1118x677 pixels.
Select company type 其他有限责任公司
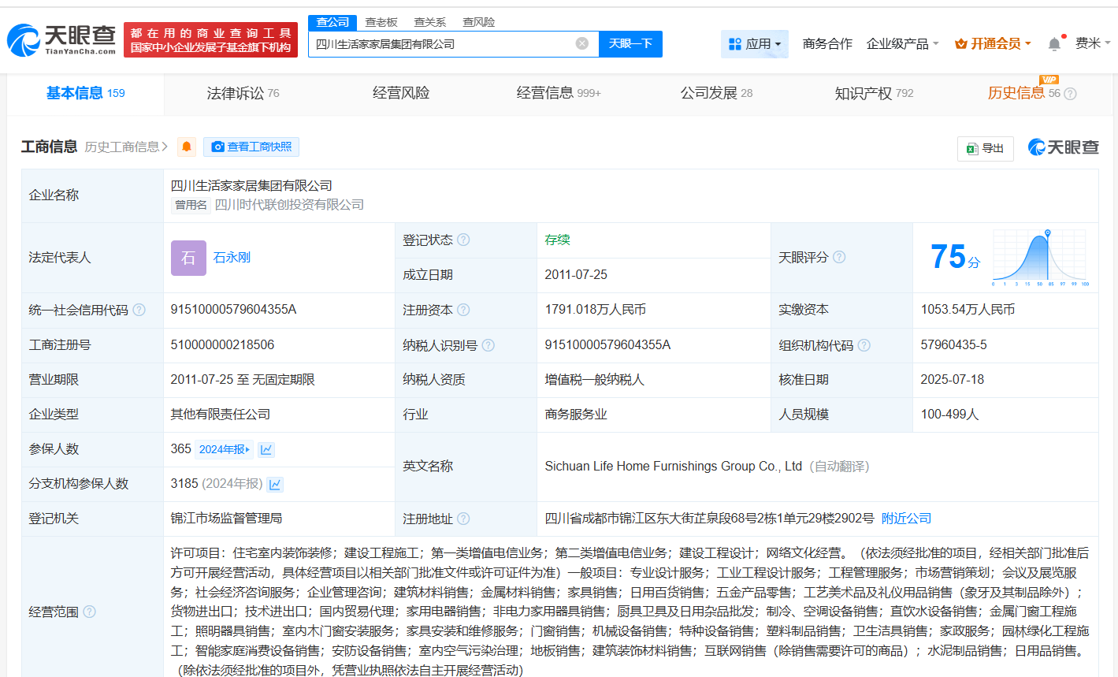point(221,415)
